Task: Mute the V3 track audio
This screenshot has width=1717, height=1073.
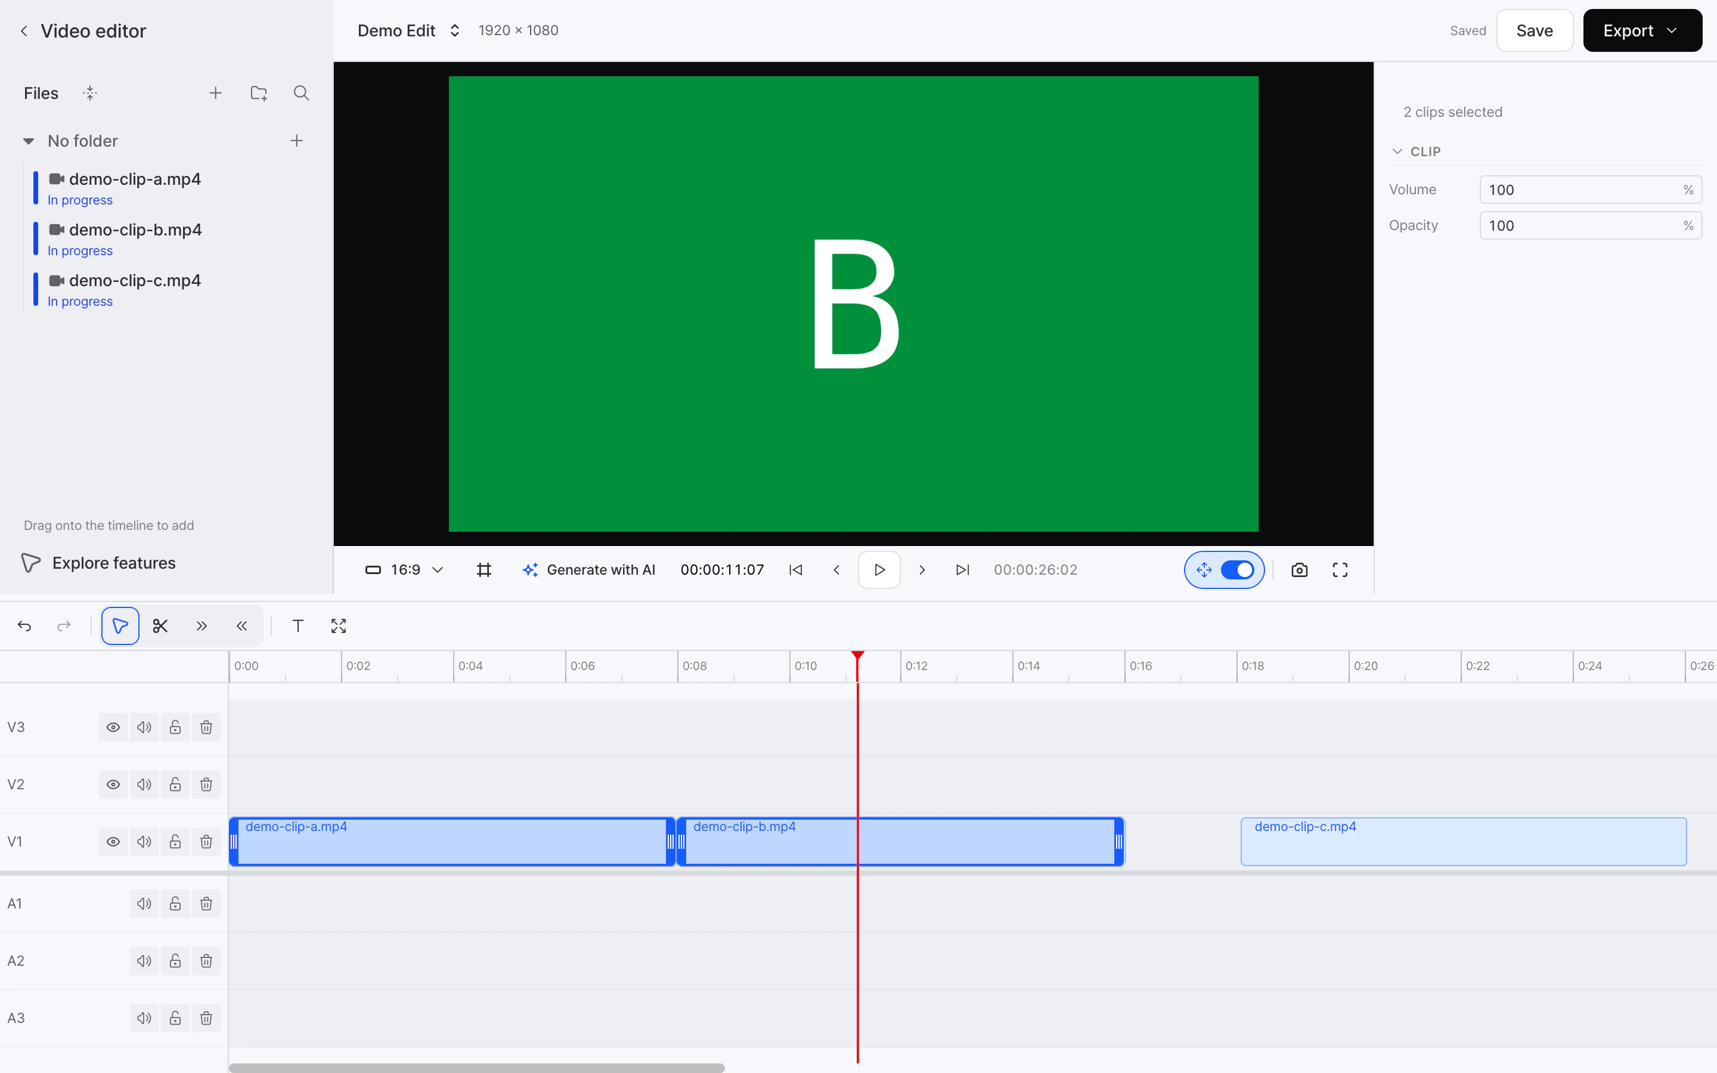Action: (x=144, y=727)
